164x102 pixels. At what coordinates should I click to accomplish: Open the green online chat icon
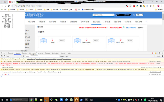[x=124, y=27]
